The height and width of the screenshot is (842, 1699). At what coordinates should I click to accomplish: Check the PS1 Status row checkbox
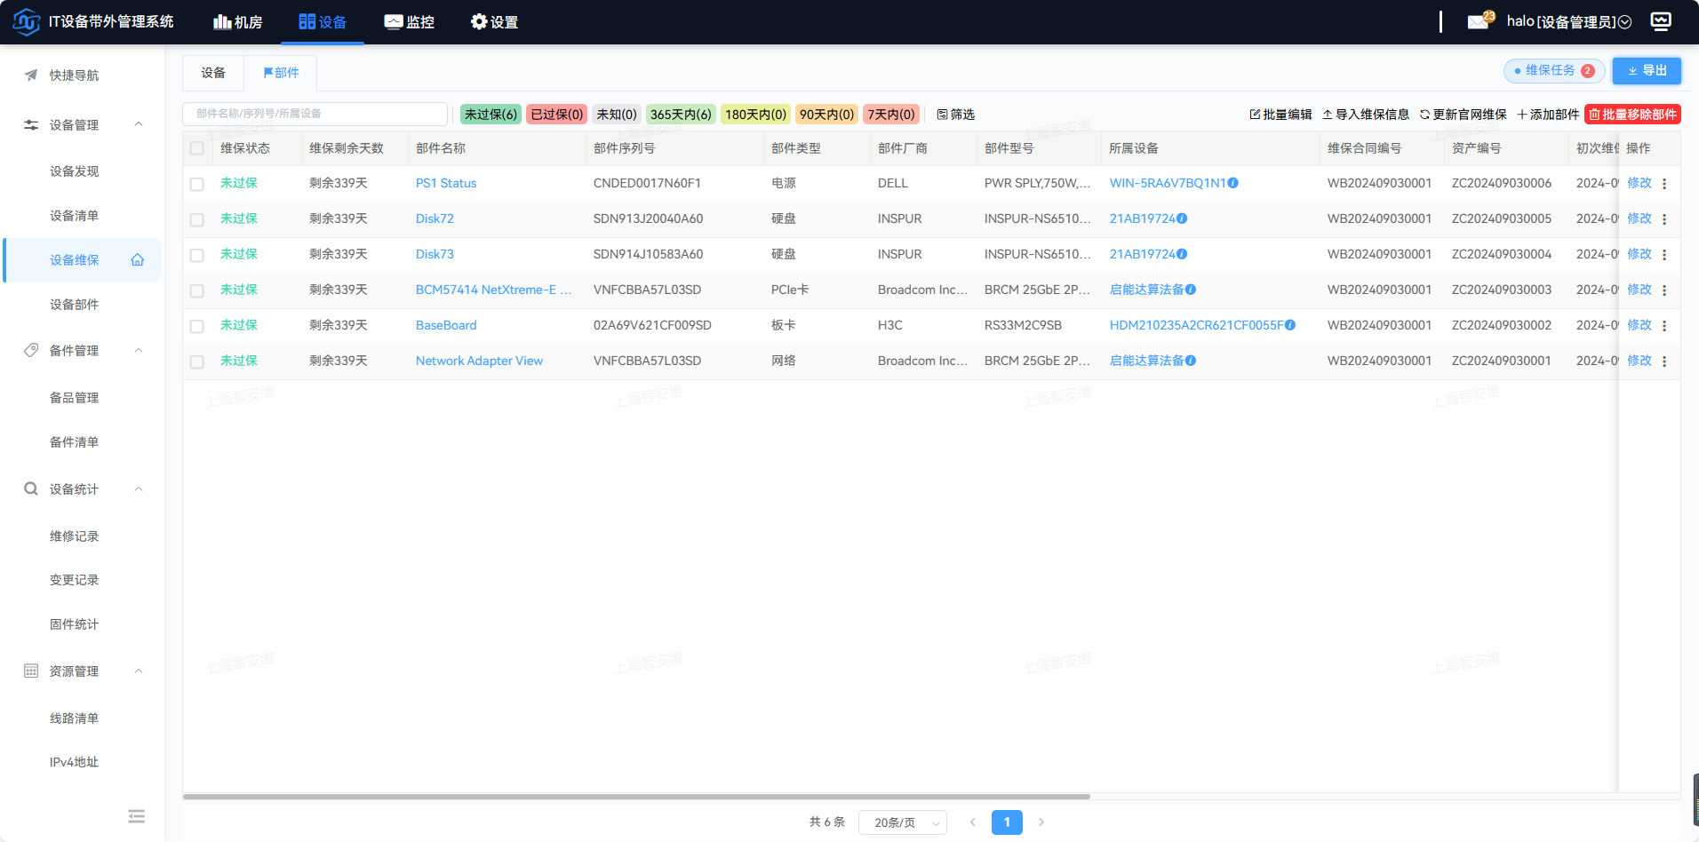coord(197,184)
